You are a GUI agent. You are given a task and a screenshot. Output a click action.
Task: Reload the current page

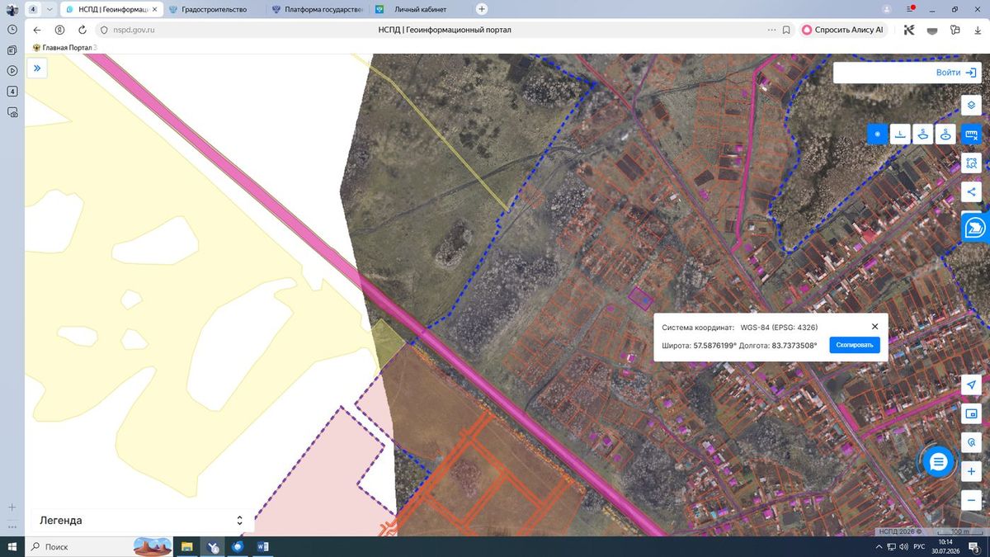82,30
